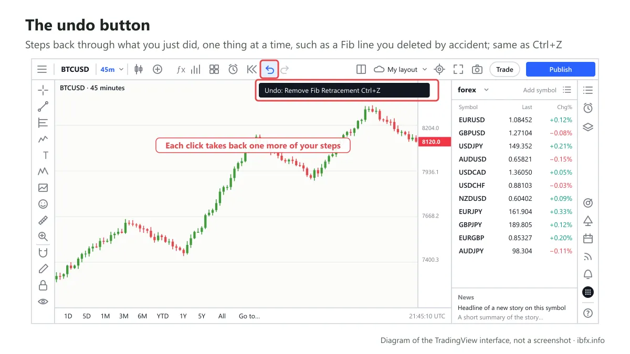This screenshot has height=354, width=630.
Task: Take a snapshot with camera icon
Action: tap(477, 69)
